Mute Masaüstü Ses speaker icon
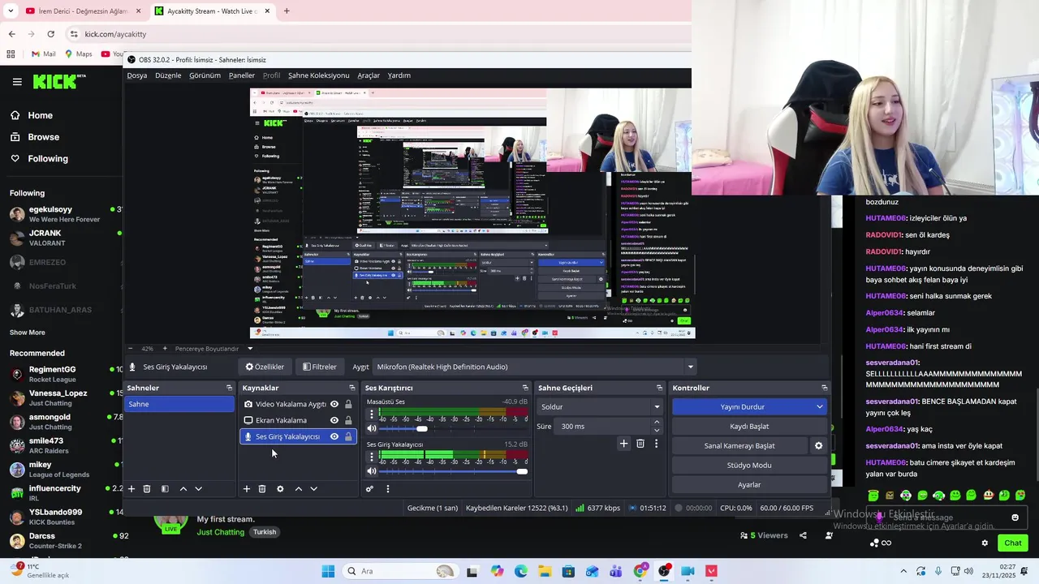1039x584 pixels. coord(372,428)
